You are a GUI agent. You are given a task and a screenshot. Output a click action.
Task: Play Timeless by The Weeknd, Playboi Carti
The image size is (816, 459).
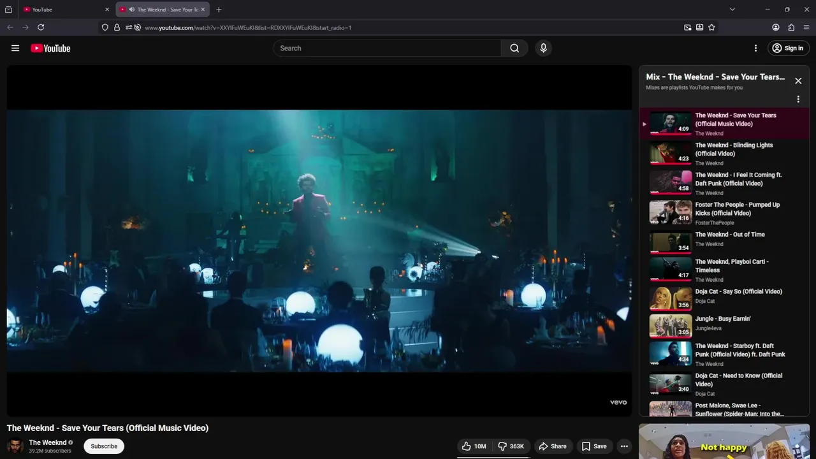click(724, 270)
